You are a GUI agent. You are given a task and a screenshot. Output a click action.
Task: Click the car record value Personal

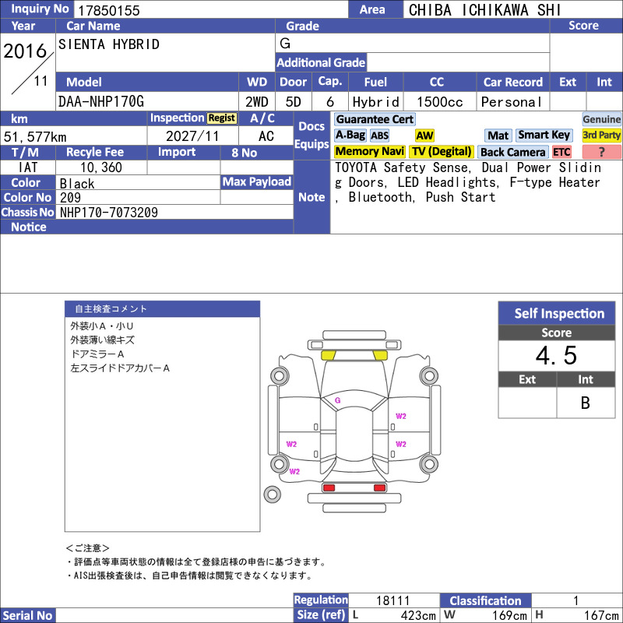point(512,102)
